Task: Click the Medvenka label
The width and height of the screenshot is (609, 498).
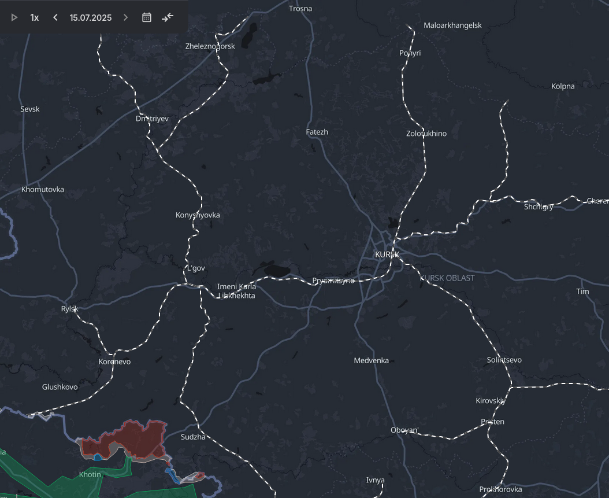Action: (x=372, y=360)
